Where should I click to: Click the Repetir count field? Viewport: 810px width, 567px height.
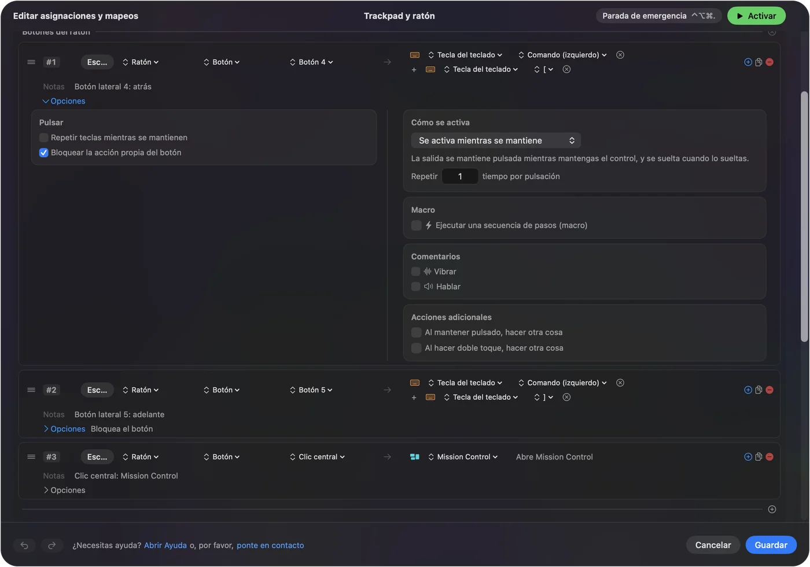click(x=460, y=176)
